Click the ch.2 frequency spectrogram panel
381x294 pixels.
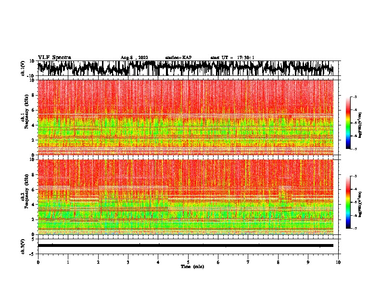[186, 197]
